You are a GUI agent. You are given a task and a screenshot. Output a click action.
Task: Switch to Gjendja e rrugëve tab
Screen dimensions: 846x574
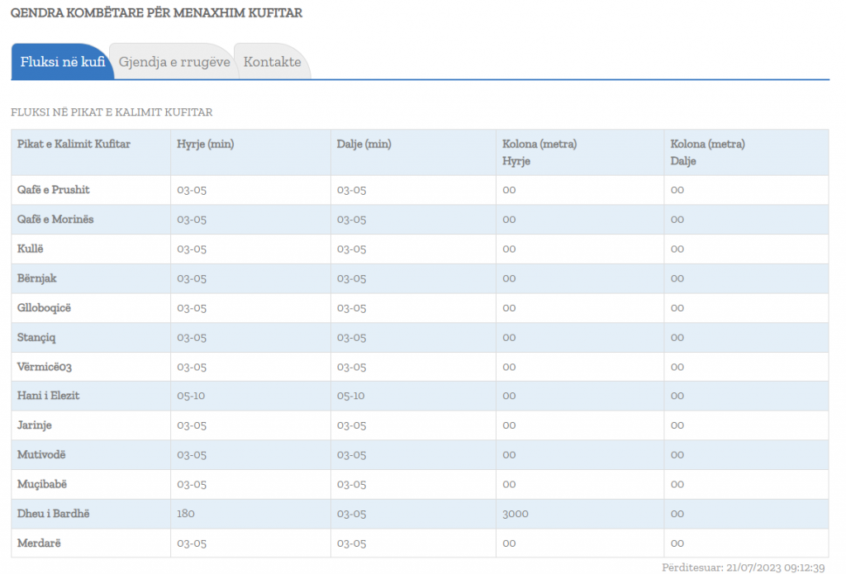point(174,61)
